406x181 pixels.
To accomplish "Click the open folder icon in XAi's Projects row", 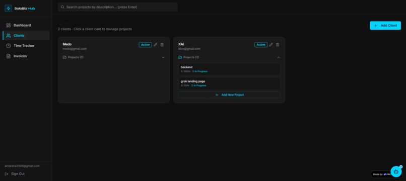I will click(180, 57).
